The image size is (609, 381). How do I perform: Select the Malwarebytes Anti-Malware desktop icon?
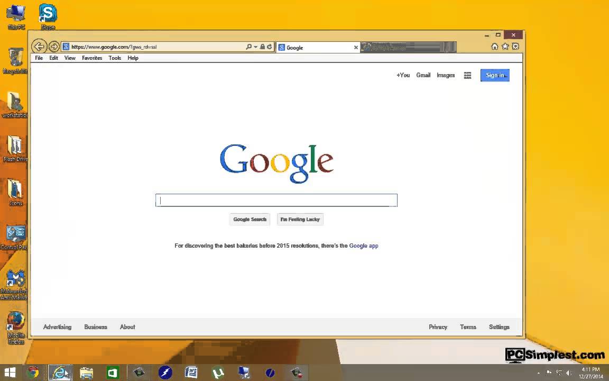click(14, 285)
